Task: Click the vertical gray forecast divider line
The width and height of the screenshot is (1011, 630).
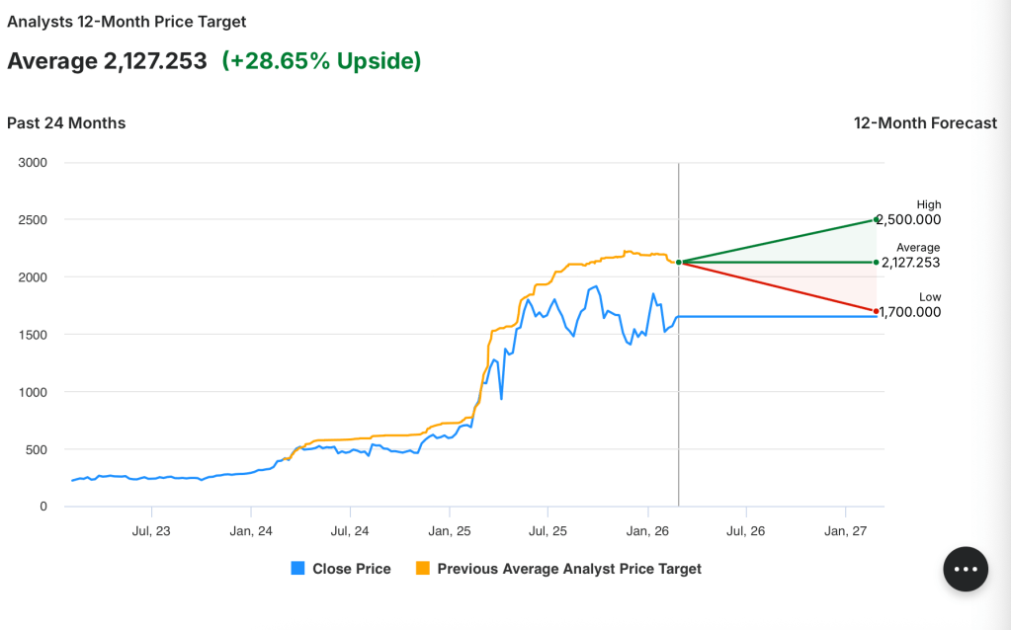Action: [679, 395]
